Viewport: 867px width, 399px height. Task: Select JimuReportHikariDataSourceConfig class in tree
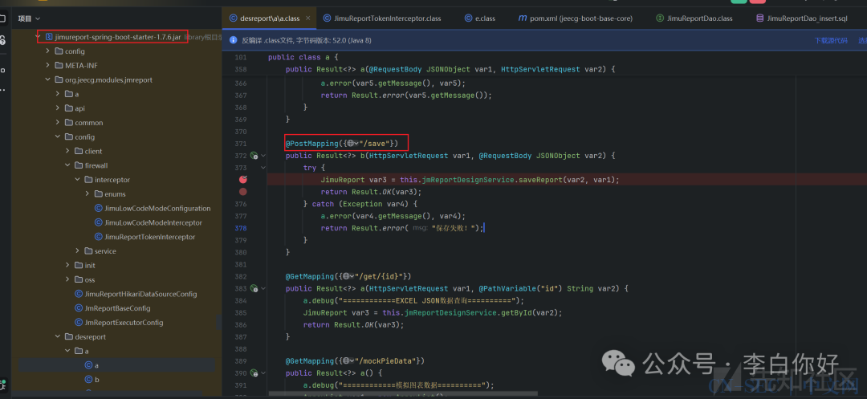point(136,294)
